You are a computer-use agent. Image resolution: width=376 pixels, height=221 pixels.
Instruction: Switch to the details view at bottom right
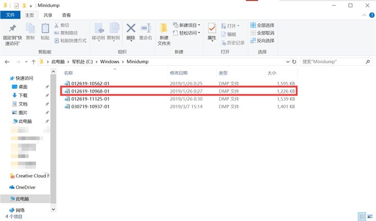click(x=361, y=216)
